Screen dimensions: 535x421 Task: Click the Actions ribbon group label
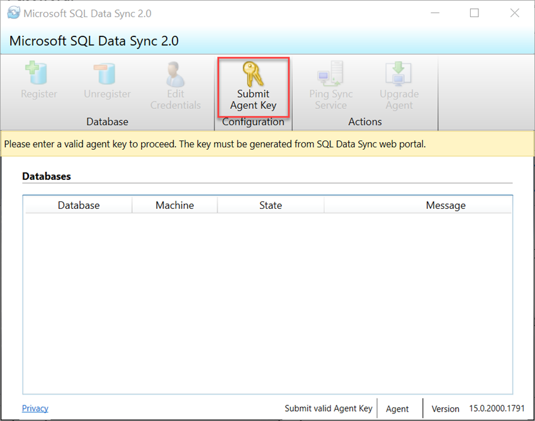click(x=365, y=121)
